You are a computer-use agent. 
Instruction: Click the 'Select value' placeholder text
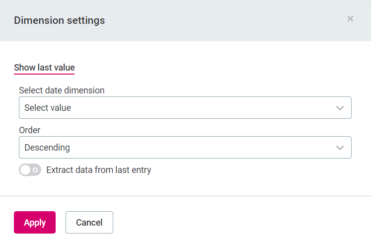48,108
